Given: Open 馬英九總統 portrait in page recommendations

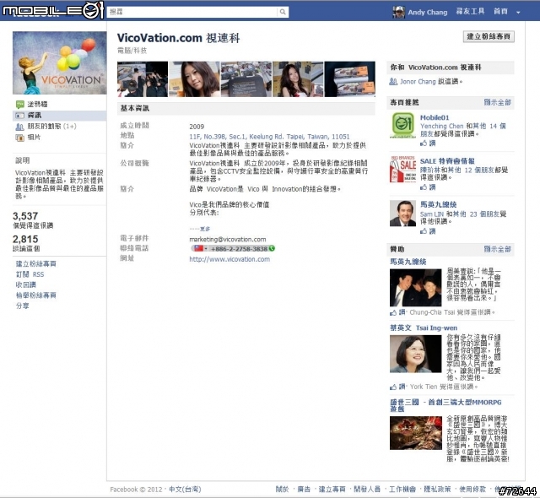Looking at the screenshot, I should click(x=402, y=214).
